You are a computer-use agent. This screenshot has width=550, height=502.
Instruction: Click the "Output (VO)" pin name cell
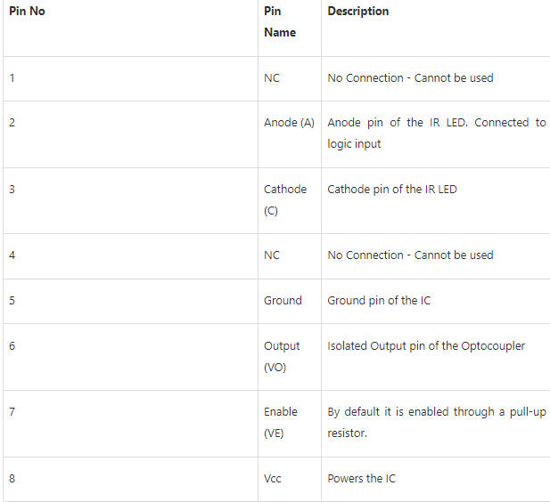coord(282,356)
